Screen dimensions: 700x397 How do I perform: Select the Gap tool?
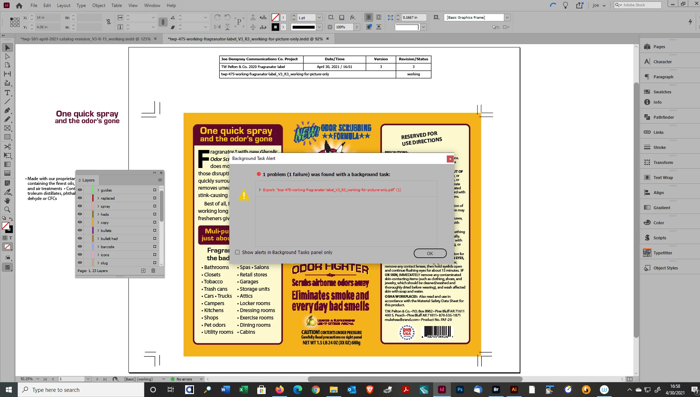(x=7, y=74)
